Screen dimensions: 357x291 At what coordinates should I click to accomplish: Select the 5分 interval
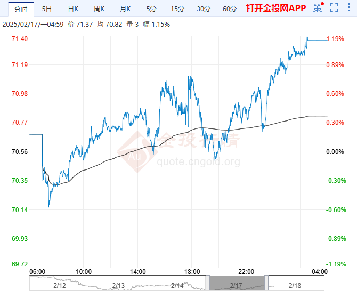point(151,9)
